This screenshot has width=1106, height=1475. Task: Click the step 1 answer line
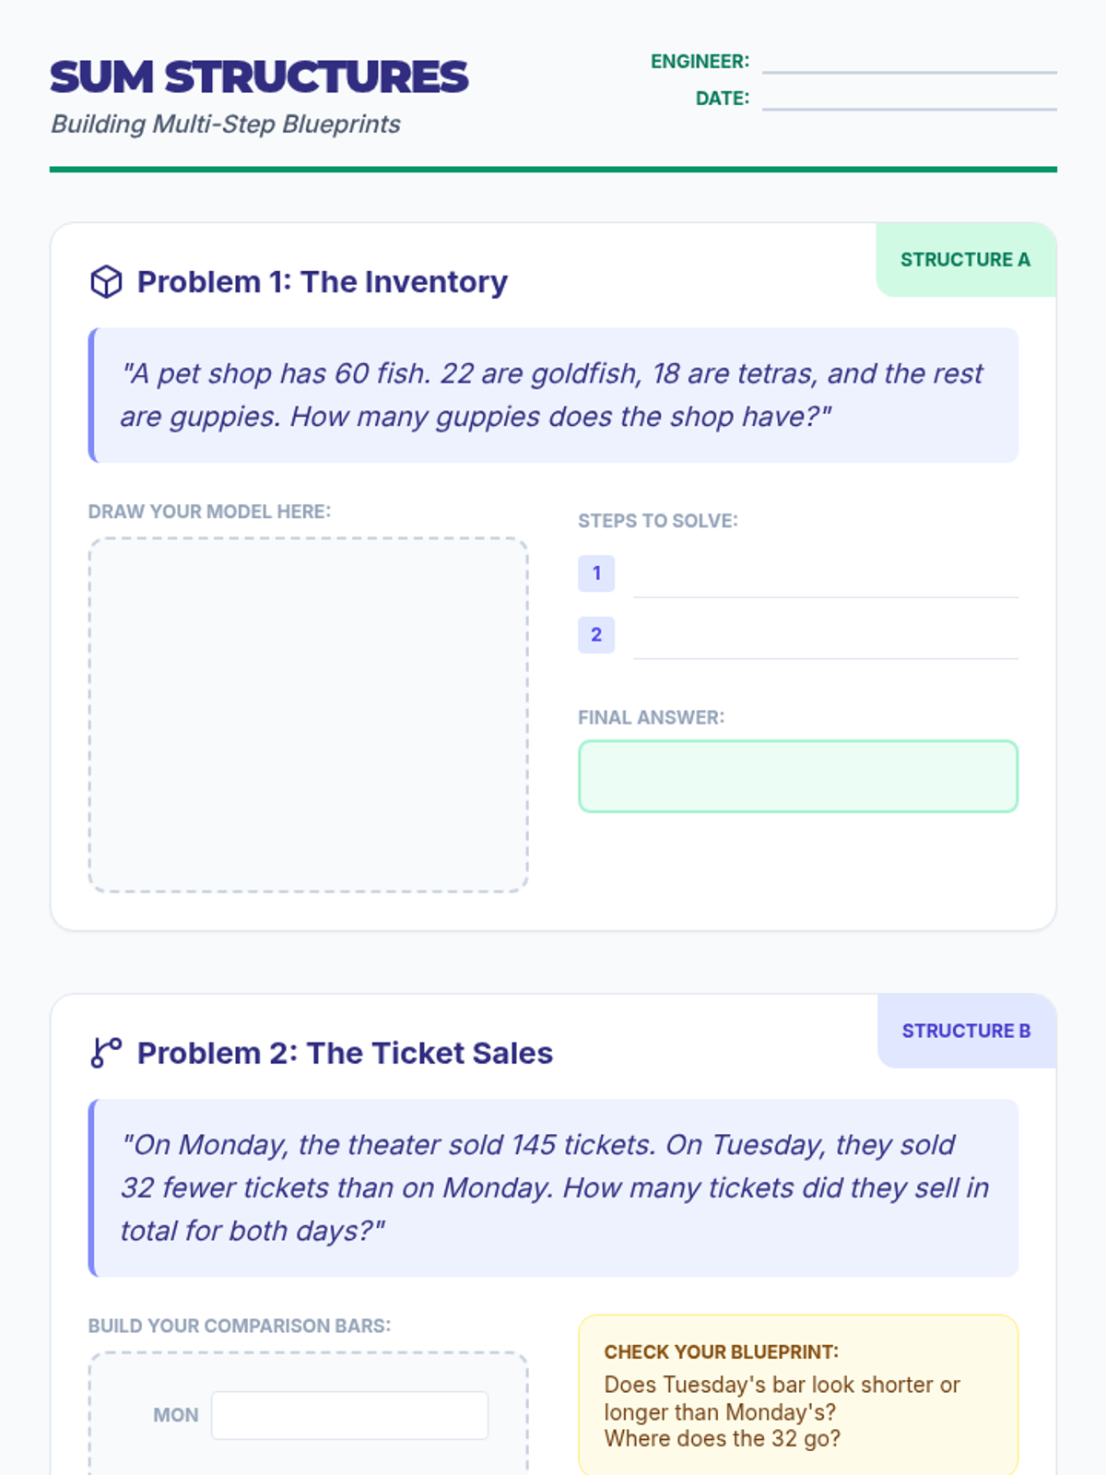(826, 583)
